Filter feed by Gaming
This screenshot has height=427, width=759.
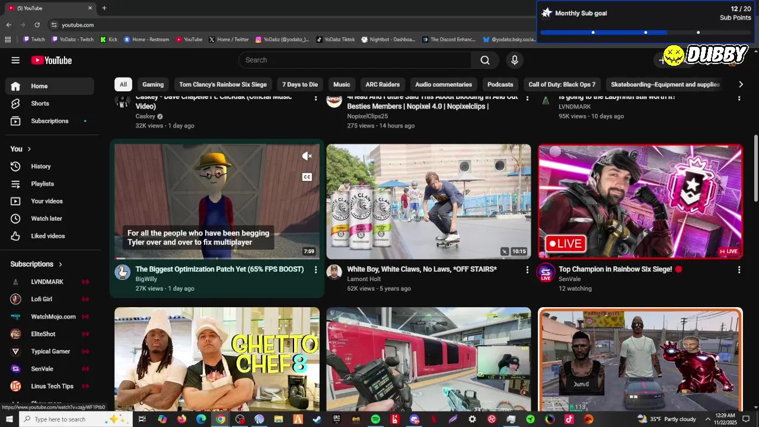[x=153, y=84]
